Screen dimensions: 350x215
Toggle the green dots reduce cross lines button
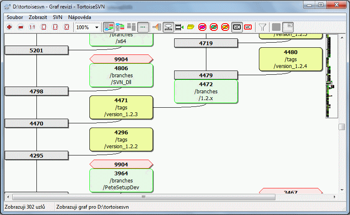click(143, 27)
